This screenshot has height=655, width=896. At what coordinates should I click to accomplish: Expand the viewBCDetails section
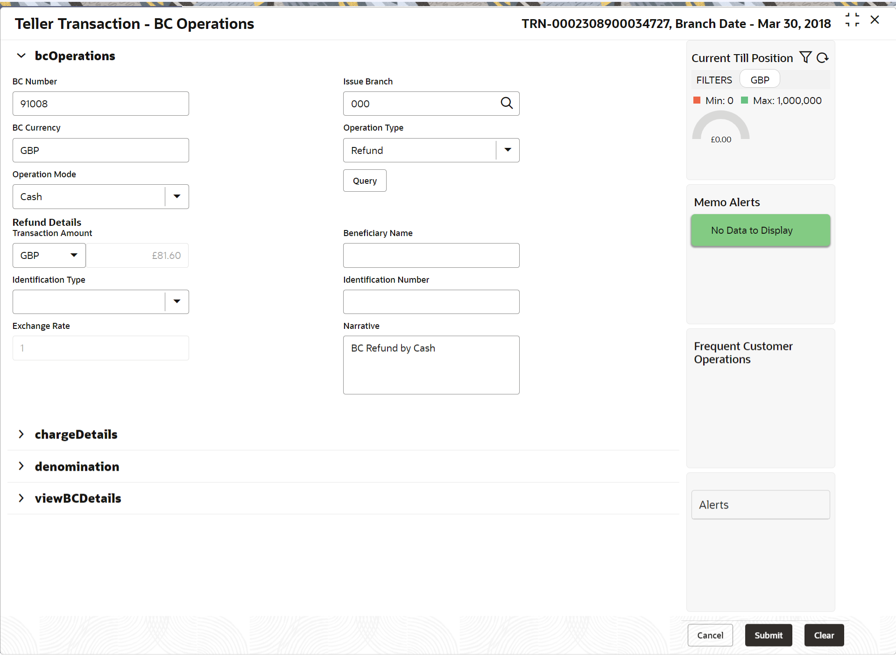(x=21, y=498)
